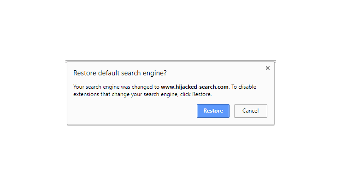342x182 pixels.
Task: Click the "Restore default search engine?" heading
Action: [120, 73]
